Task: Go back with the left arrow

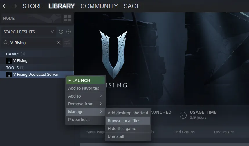Action: 5,6
